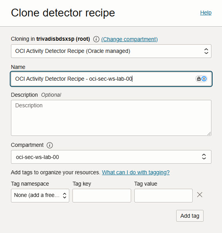
Task: Click the Tag key input field
Action: [102, 195]
